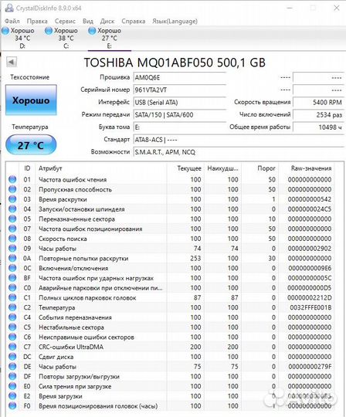Click the standard field ATA8-ACS
This screenshot has width=346, height=417.
pos(239,140)
